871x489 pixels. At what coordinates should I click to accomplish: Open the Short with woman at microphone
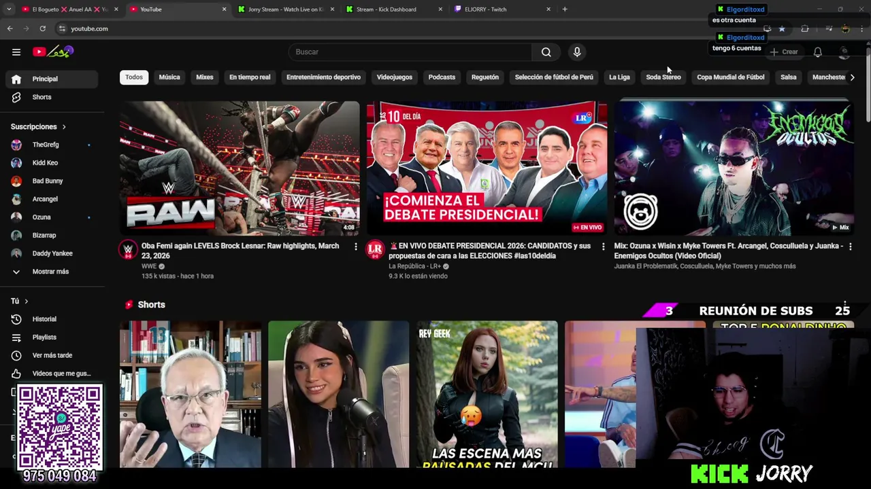338,395
